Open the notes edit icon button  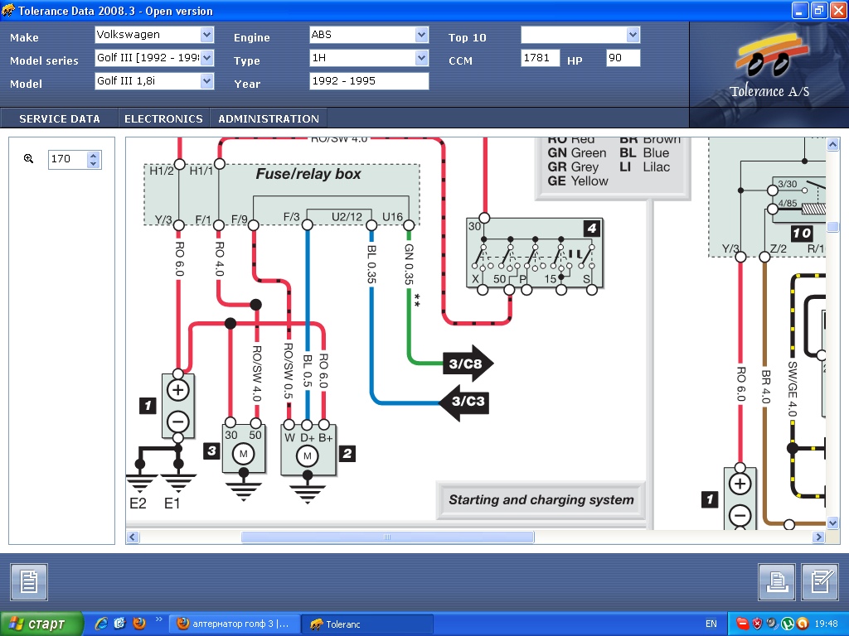pyautogui.click(x=821, y=581)
